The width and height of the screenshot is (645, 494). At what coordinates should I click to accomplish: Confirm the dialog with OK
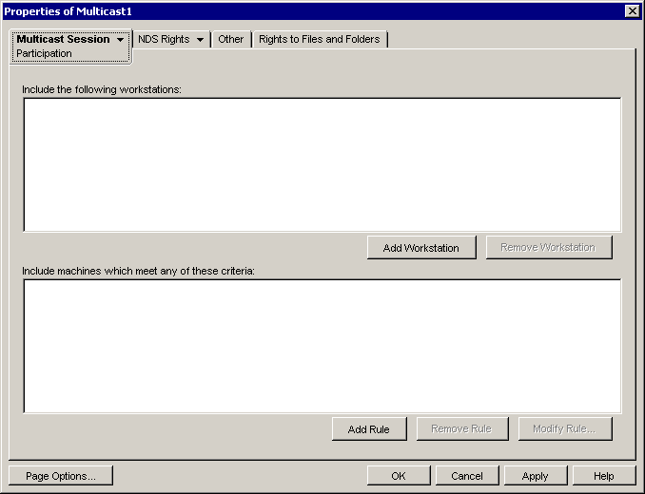pyautogui.click(x=399, y=476)
